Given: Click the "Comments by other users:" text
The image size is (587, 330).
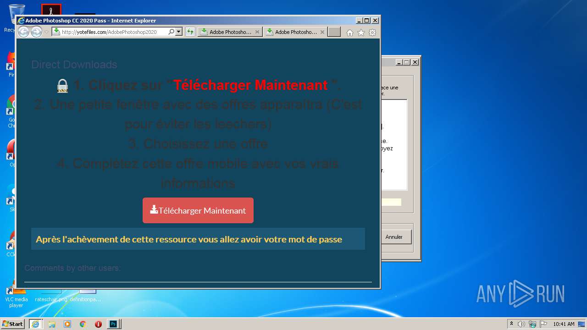Looking at the screenshot, I should (x=72, y=268).
